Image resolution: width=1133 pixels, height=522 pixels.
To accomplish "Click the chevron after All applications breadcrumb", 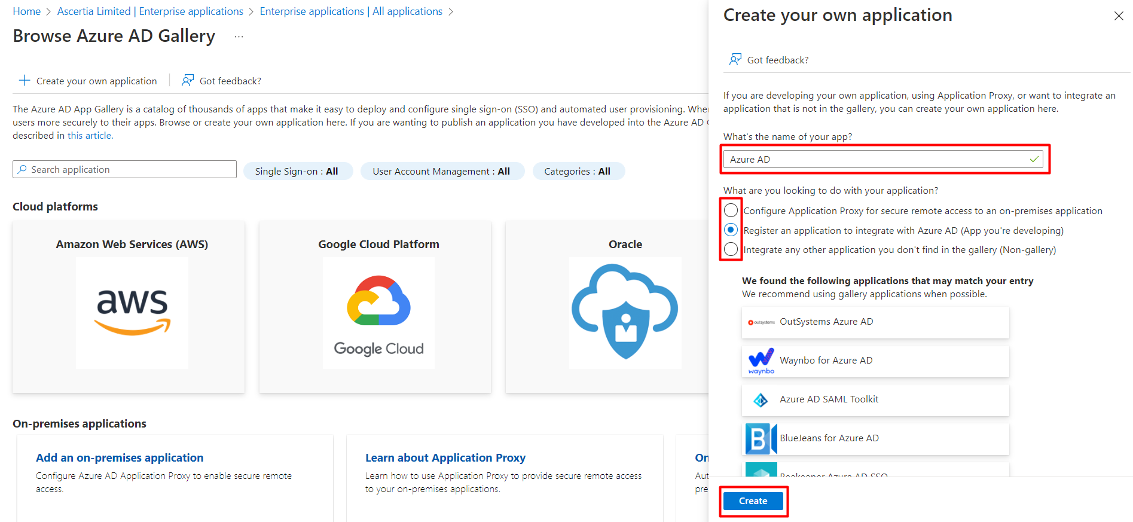I will click(x=451, y=12).
